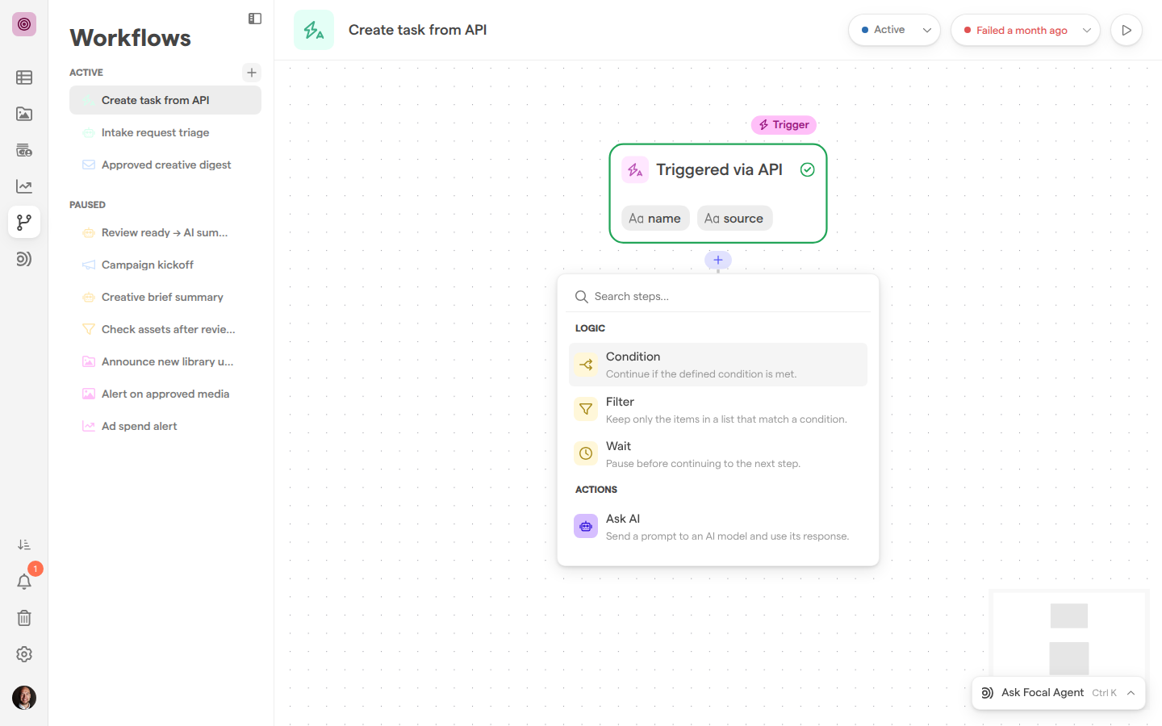Open settings with the gear icon
Screen dimensions: 1162x726
[24, 654]
